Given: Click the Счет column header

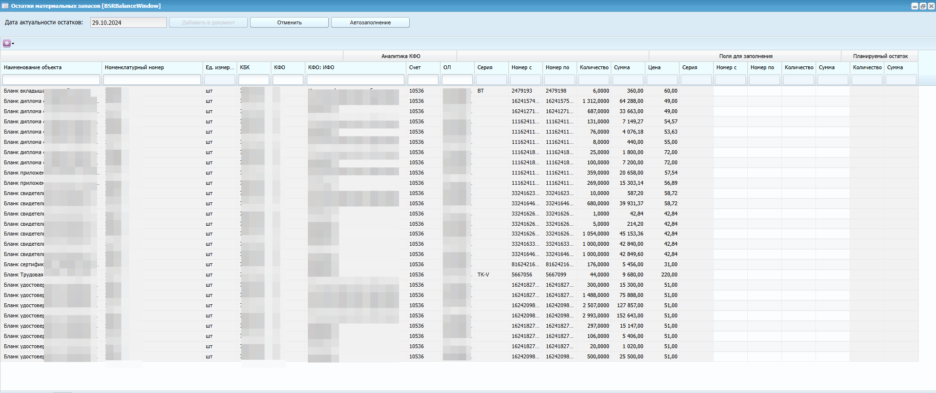Looking at the screenshot, I should [x=423, y=67].
